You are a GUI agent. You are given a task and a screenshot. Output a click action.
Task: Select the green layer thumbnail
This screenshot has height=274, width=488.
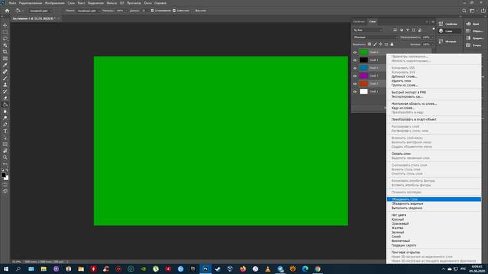point(364,52)
